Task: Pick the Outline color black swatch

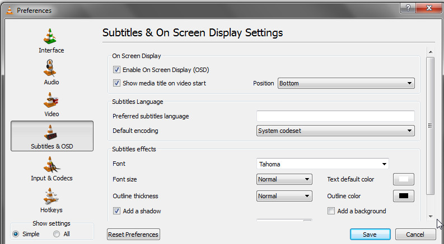Action: tap(403, 196)
